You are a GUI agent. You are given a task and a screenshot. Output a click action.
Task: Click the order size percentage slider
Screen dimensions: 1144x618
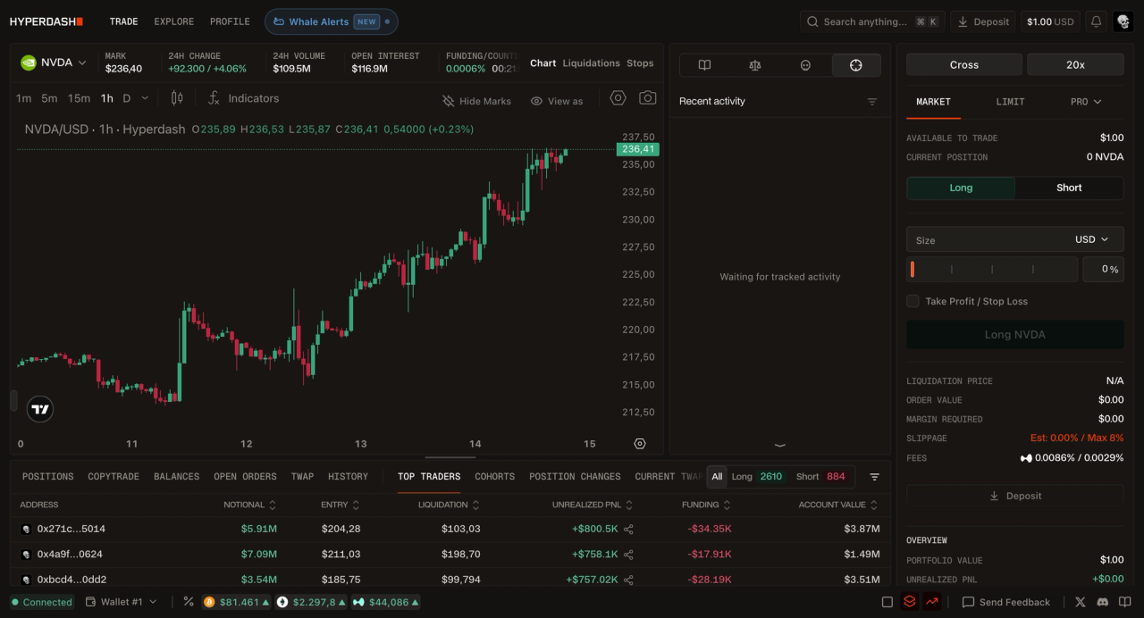pos(992,269)
